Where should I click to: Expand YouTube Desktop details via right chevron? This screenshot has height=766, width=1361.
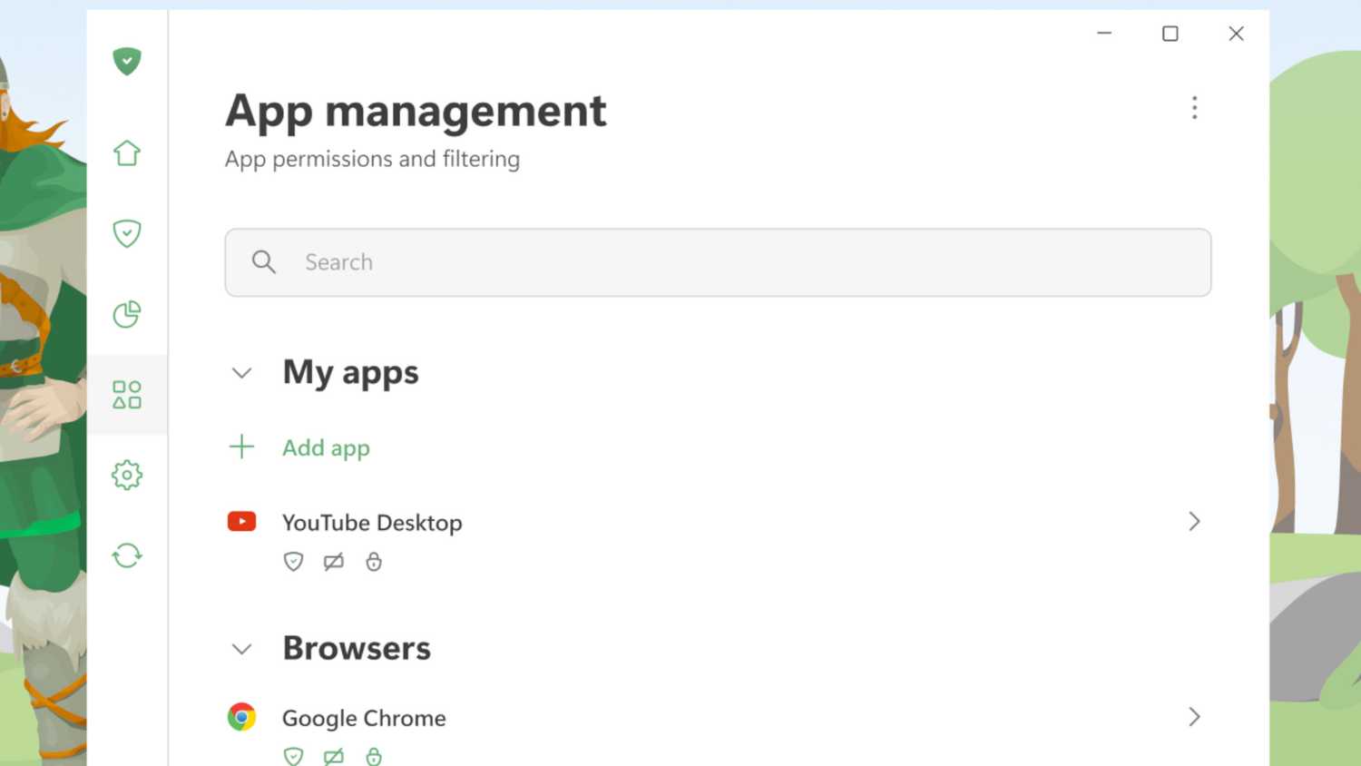1195,521
